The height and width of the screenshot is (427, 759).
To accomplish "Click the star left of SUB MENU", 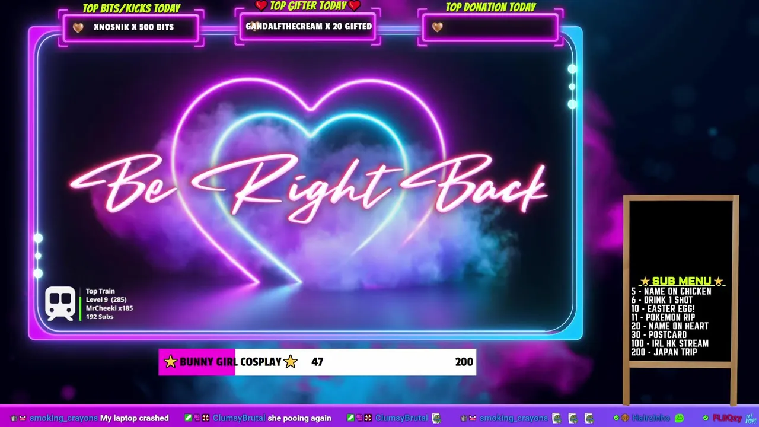I will pyautogui.click(x=645, y=281).
